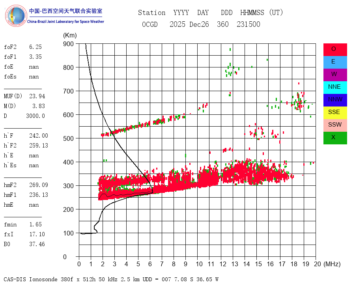
Task: Click the day-of-year value 360
Action: tap(222, 24)
